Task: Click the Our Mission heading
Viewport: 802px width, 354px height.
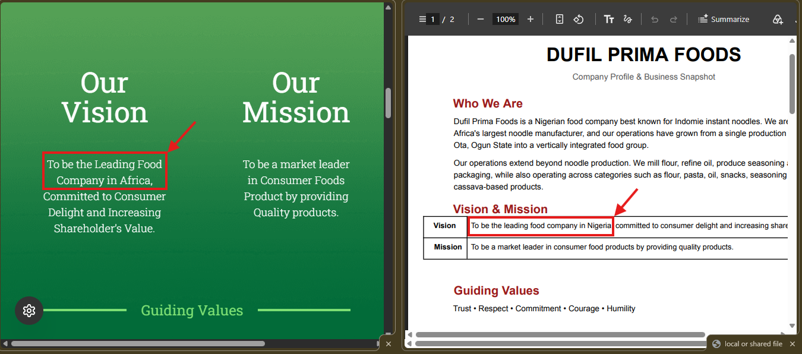Action: click(x=296, y=97)
